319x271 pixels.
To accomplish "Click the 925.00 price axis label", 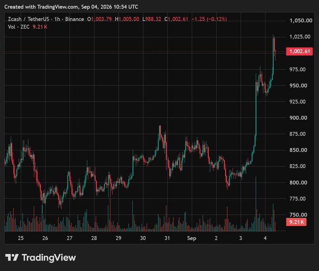I will pos(297,101).
